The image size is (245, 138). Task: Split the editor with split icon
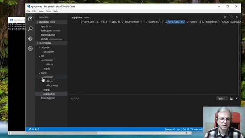(226, 17)
